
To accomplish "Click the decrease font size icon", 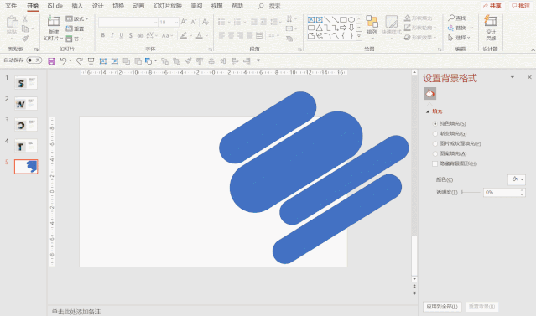I will [x=194, y=22].
